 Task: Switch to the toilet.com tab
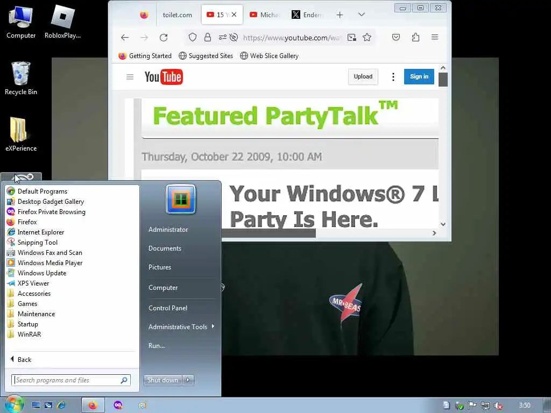(x=178, y=15)
